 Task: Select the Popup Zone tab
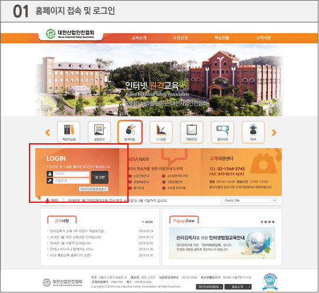(184, 220)
